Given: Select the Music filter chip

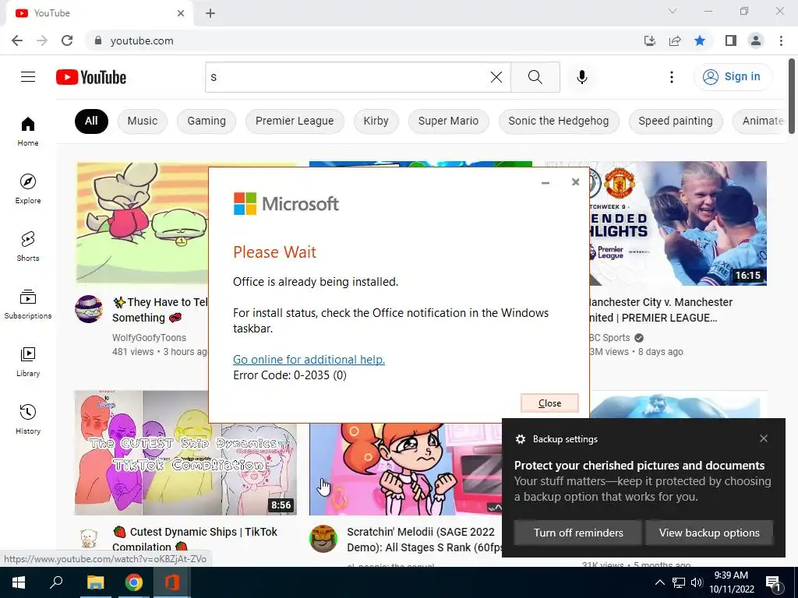Looking at the screenshot, I should [x=143, y=121].
